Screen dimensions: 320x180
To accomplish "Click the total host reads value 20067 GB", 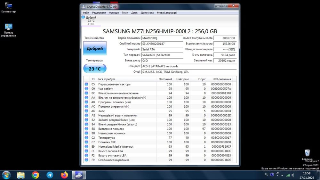I will (225, 38).
